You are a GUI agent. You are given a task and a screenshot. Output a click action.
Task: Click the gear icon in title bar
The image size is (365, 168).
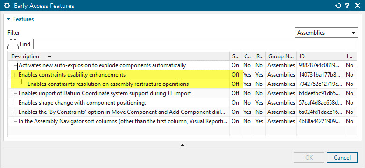[7, 6]
